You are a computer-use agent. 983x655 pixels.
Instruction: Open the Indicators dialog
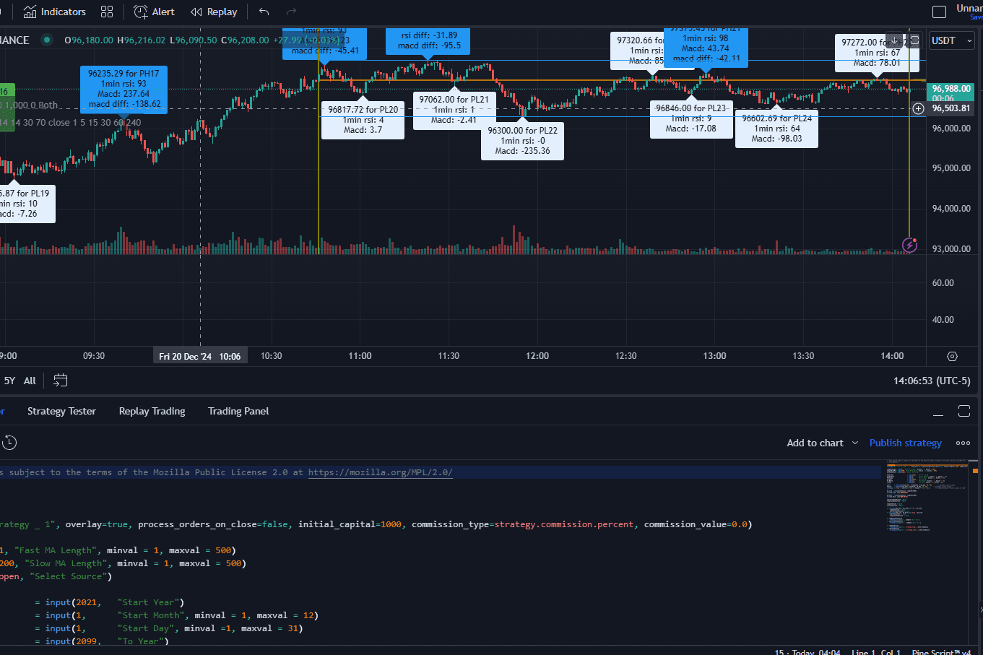54,12
